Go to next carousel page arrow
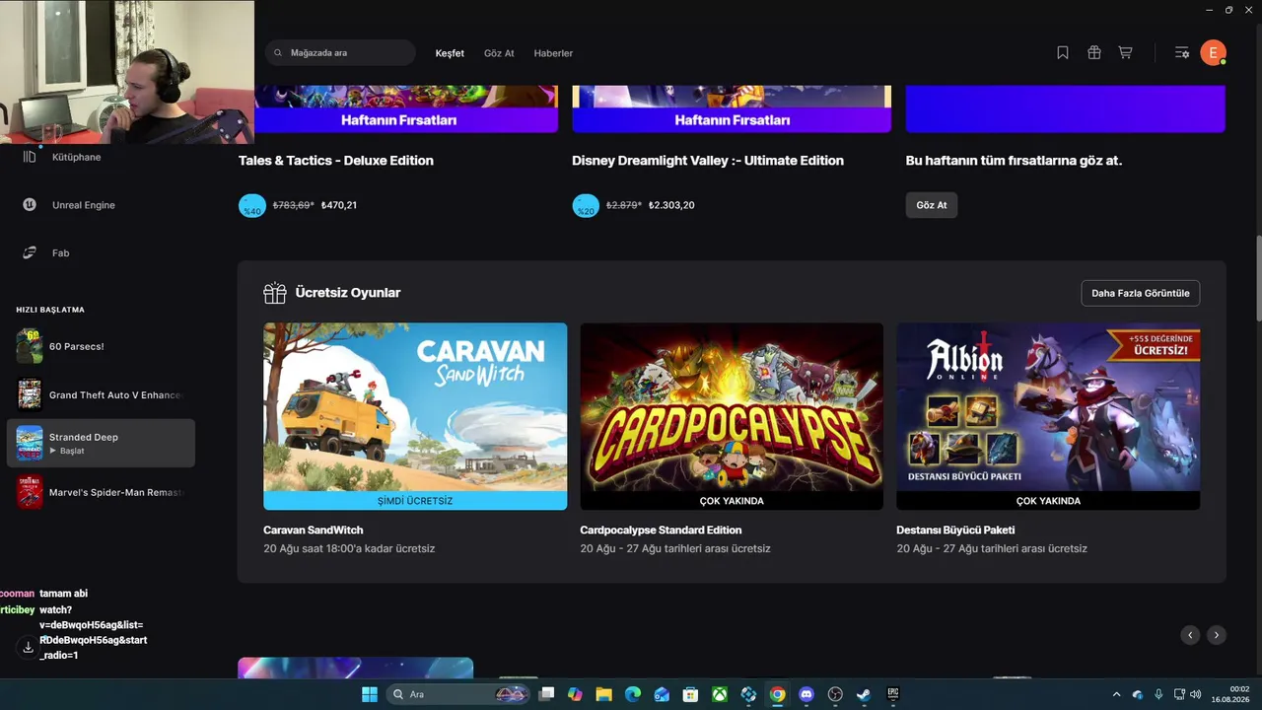Viewport: 1262px width, 710px height. 1217,635
